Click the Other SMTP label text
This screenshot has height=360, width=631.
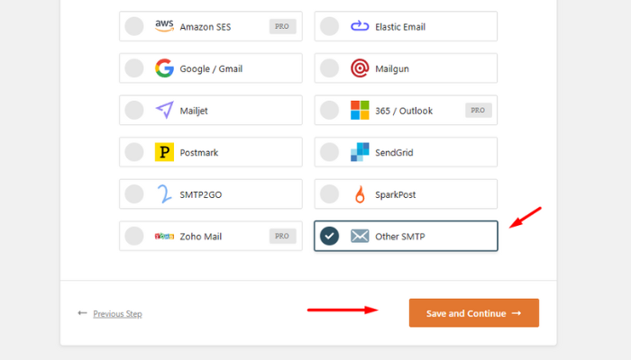click(x=399, y=237)
